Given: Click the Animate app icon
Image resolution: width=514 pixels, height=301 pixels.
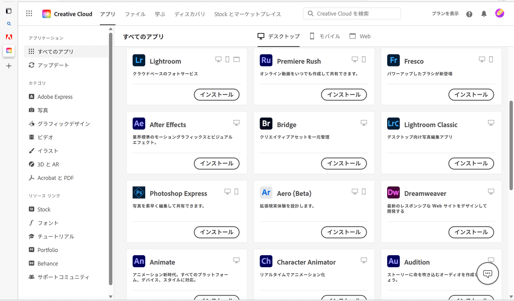Looking at the screenshot, I should pyautogui.click(x=139, y=261).
